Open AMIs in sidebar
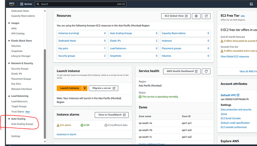The height and width of the screenshot is (146, 257). coord(14,29)
